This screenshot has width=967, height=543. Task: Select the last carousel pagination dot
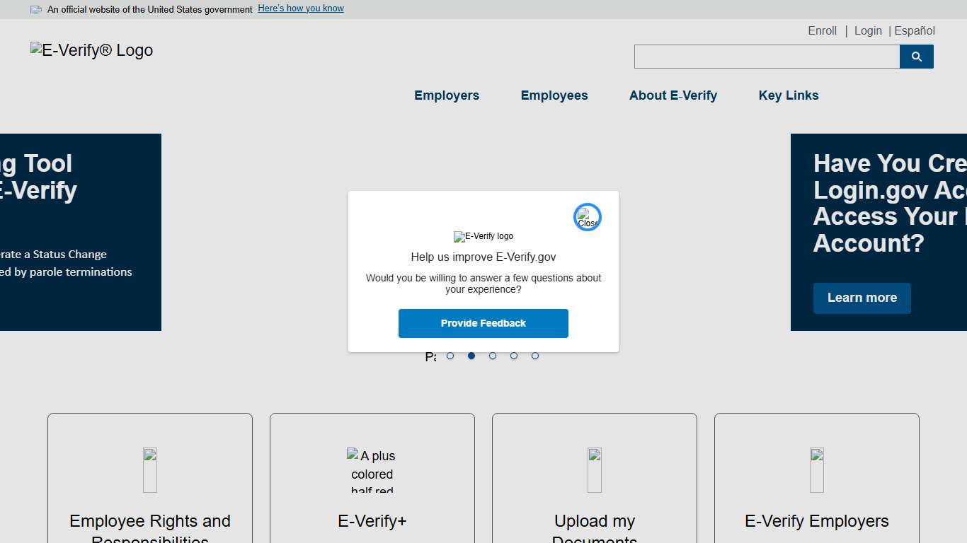tap(535, 356)
